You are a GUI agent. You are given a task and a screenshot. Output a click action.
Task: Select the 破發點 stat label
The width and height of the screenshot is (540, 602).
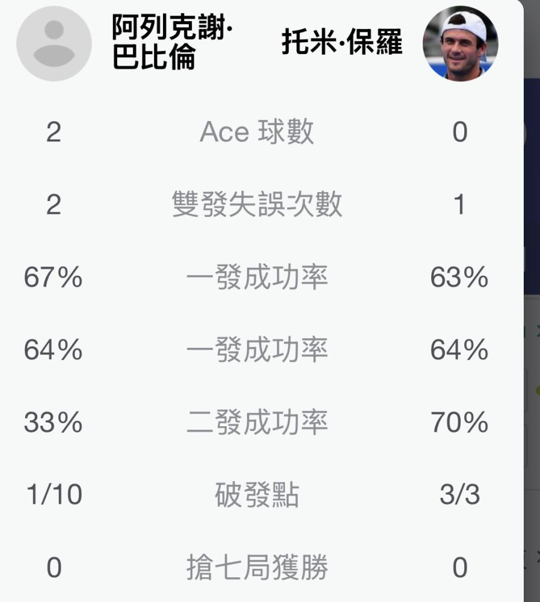coord(257,494)
